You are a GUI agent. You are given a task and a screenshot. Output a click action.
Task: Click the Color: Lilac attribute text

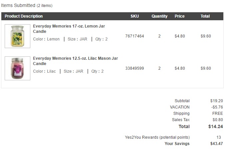pos(44,71)
